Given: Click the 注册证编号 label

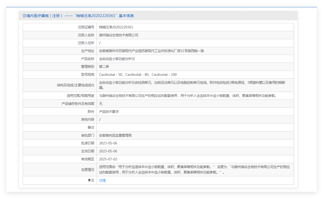Looking at the screenshot, I should (86, 27).
